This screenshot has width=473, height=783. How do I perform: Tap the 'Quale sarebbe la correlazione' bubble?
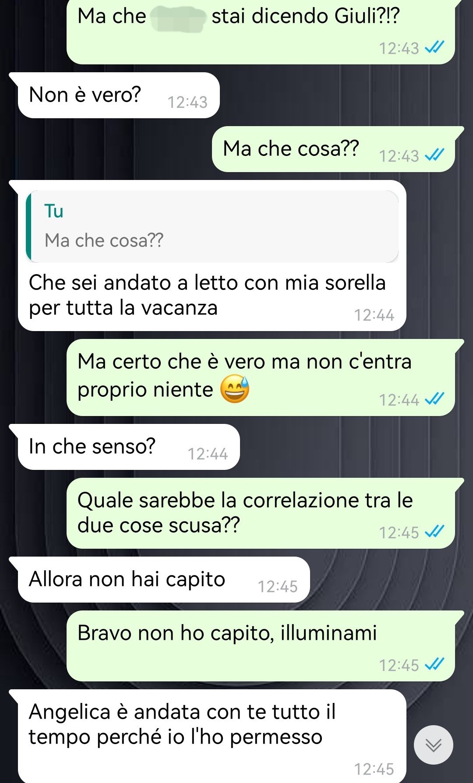tap(261, 513)
